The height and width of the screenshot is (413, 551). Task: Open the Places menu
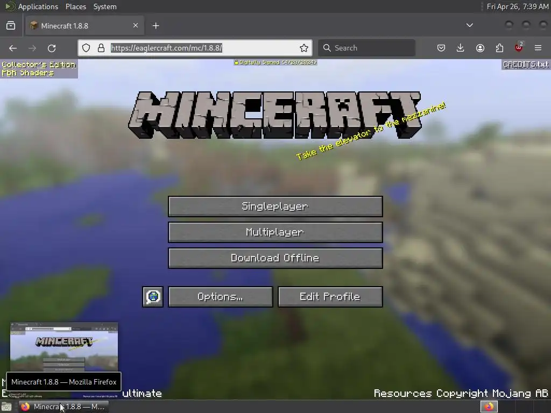pos(76,6)
